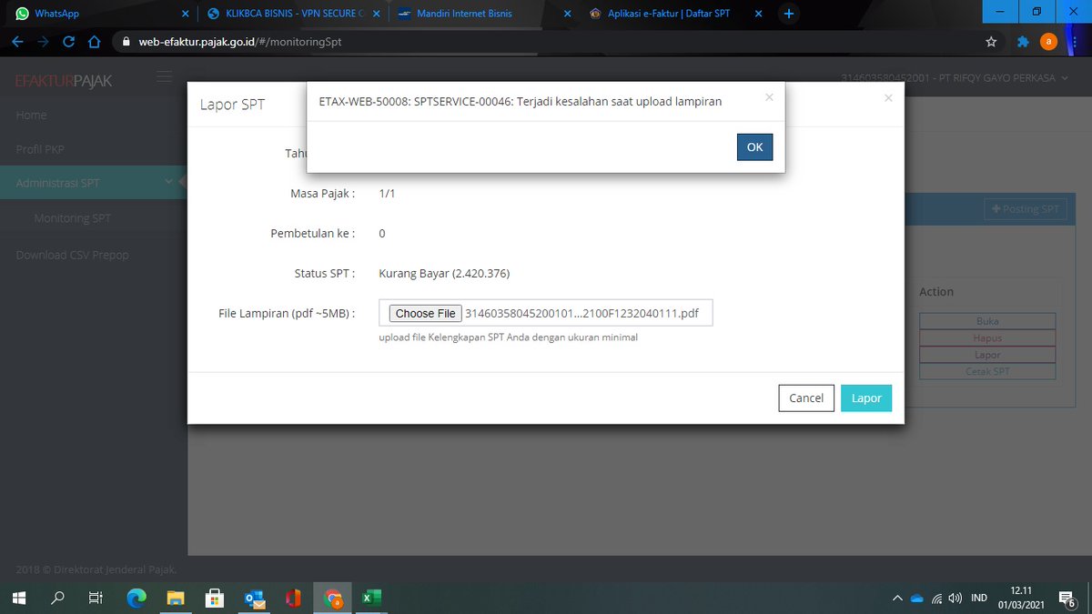This screenshot has width=1092, height=614.
Task: Open Microsoft Store from the taskbar
Action: 215,598
